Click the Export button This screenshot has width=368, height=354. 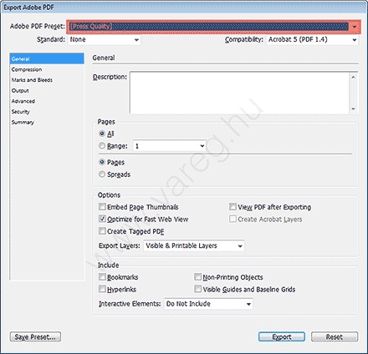pos(282,336)
